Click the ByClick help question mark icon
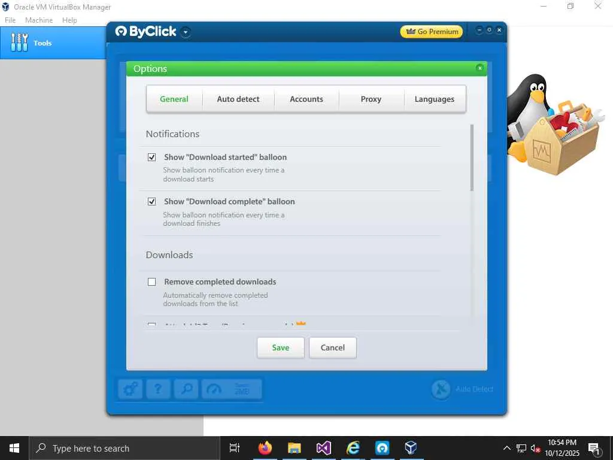The image size is (613, 460). [158, 389]
